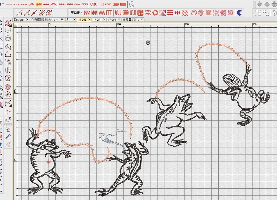Click the red square marker on left frog
The width and height of the screenshot is (277, 200).
click(48, 161)
